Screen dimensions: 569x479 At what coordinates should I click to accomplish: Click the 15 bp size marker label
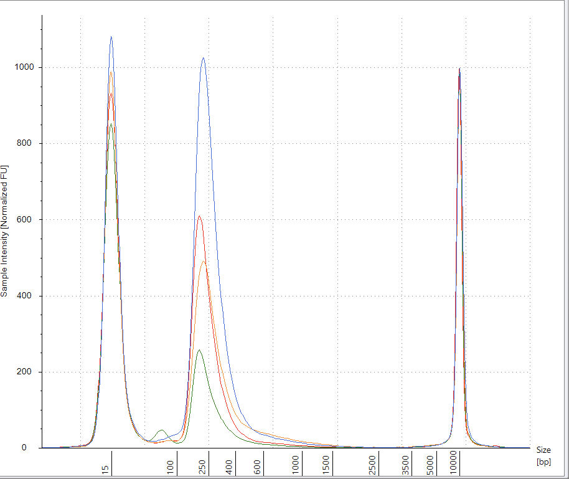pyautogui.click(x=105, y=469)
